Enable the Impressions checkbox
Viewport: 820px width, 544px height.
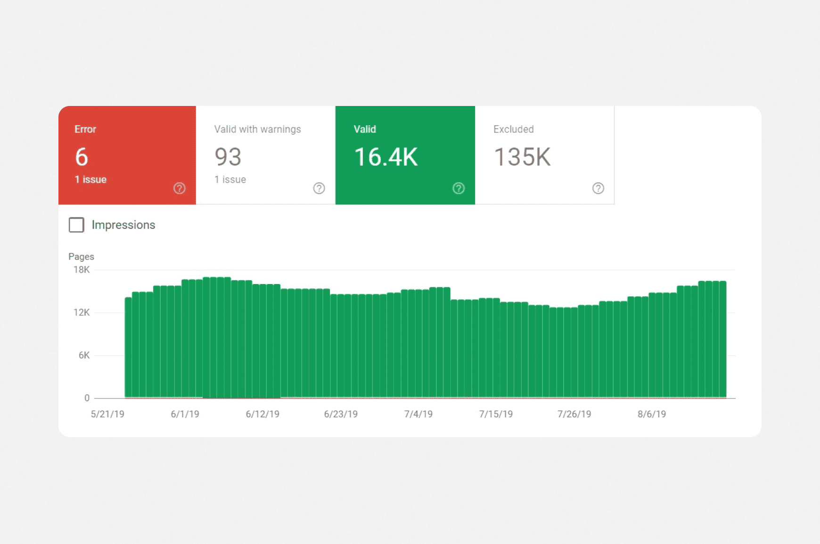76,225
